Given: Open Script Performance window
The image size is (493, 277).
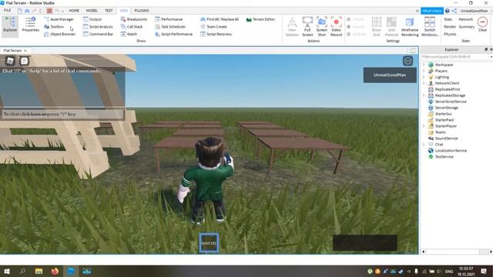Looking at the screenshot, I should 174,34.
